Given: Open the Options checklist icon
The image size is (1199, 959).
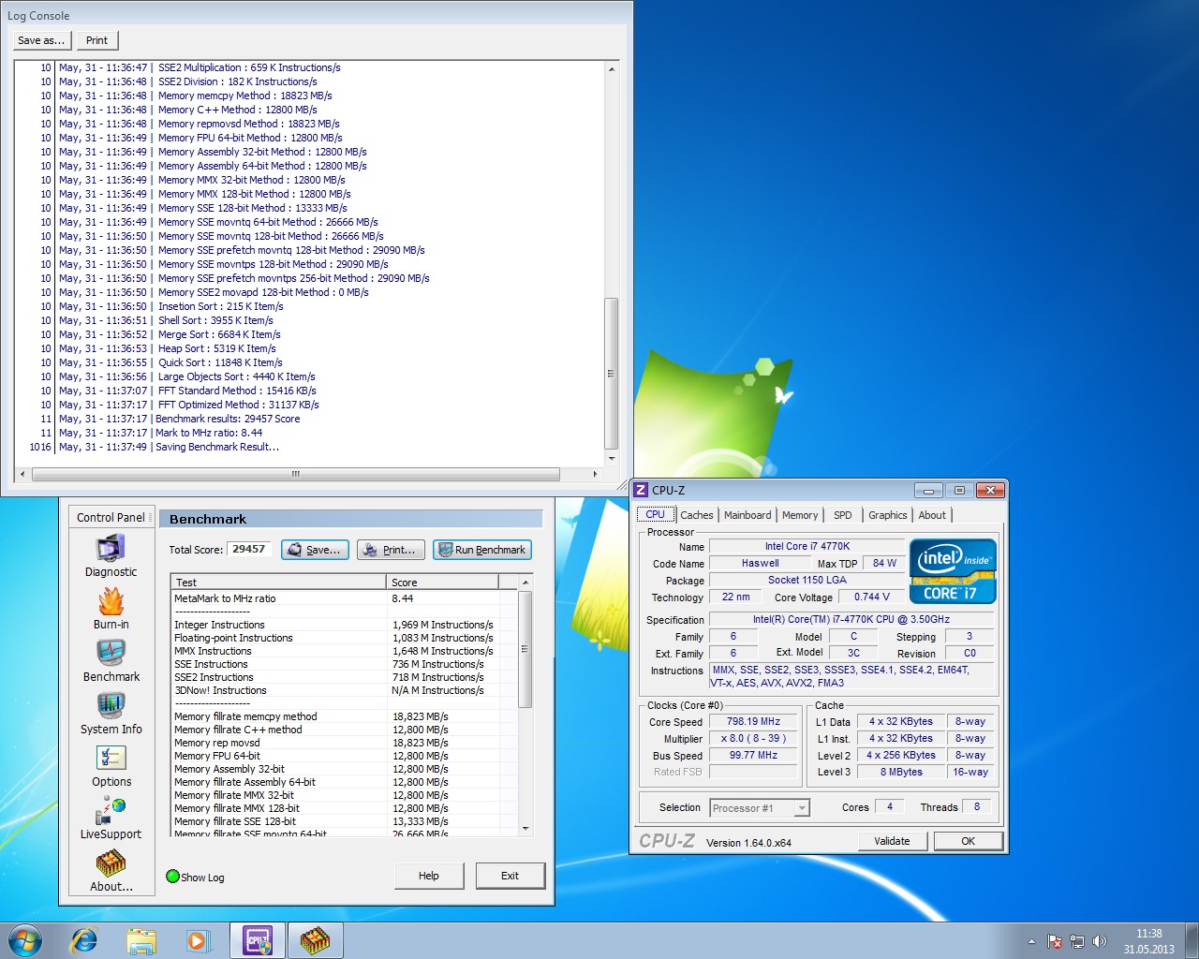Looking at the screenshot, I should [x=111, y=758].
